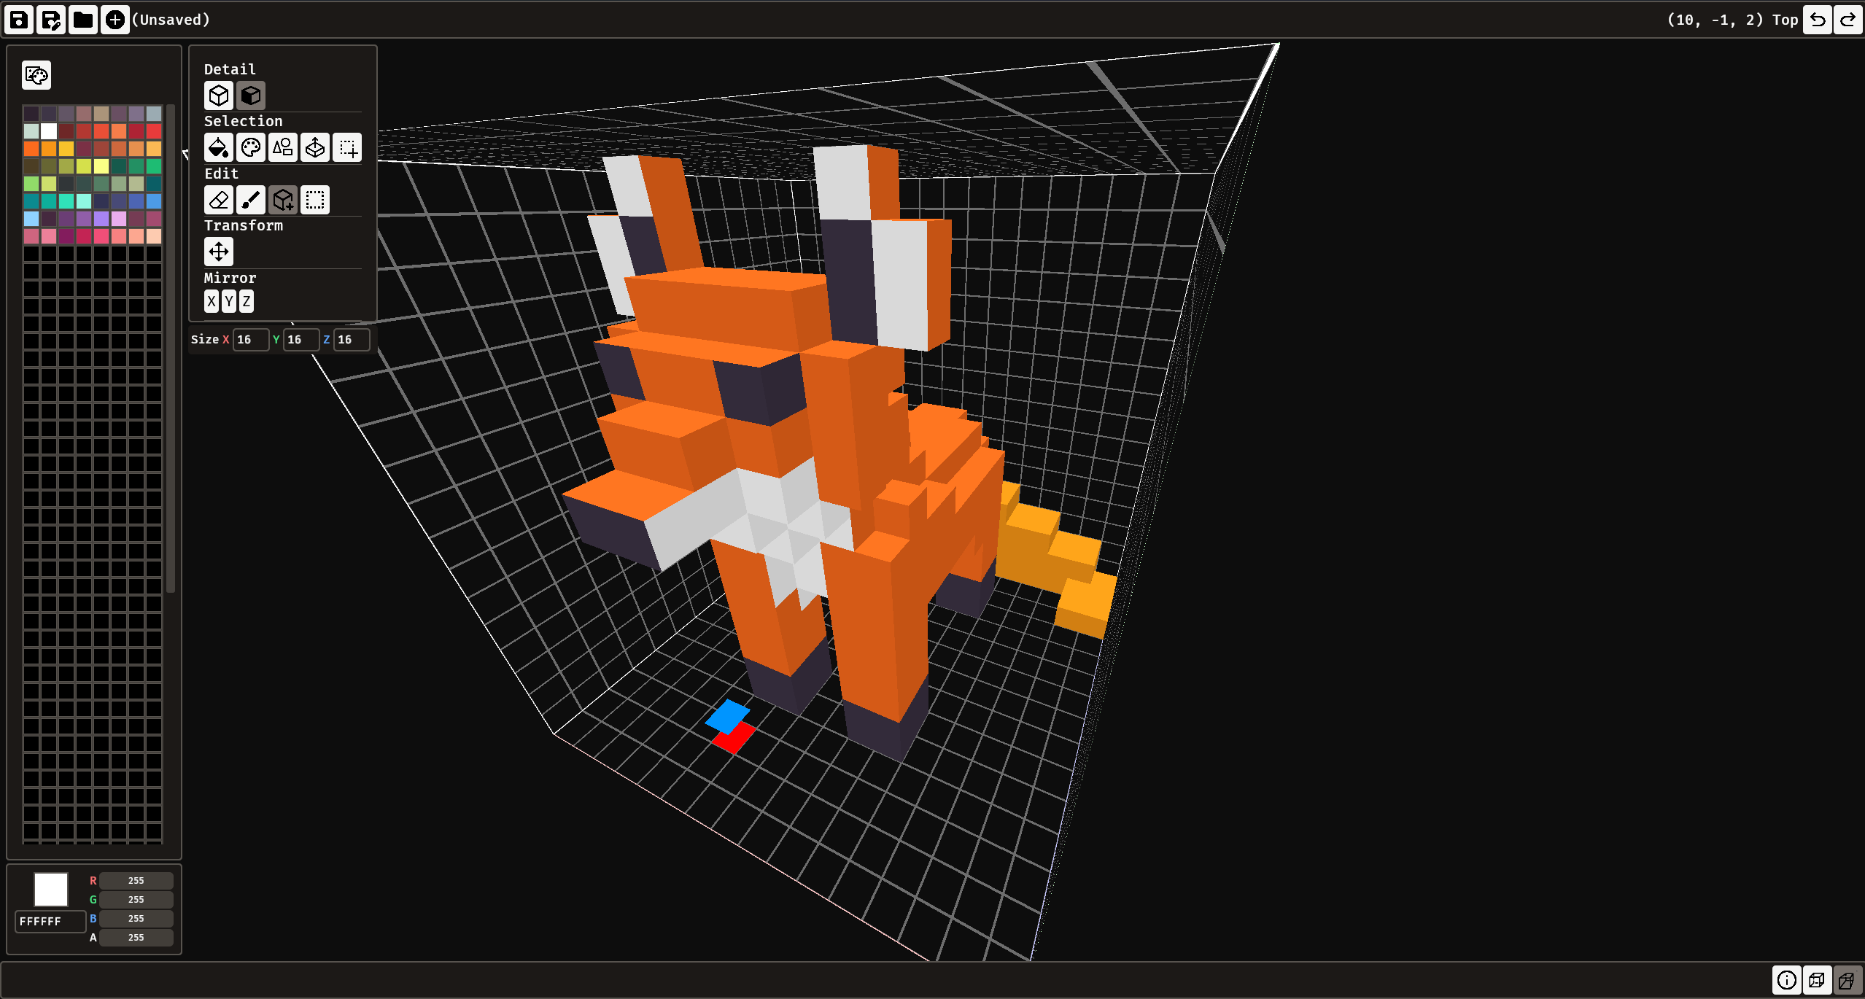The image size is (1865, 999).
Task: Pick the white swatch in the palette grid
Action: [49, 131]
